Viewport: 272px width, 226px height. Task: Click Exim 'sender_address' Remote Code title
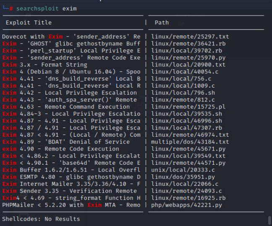71,58
